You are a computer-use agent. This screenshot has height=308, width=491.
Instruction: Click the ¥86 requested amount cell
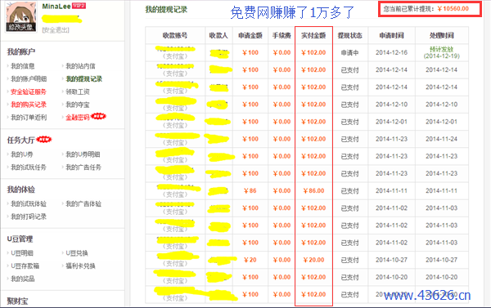point(250,190)
